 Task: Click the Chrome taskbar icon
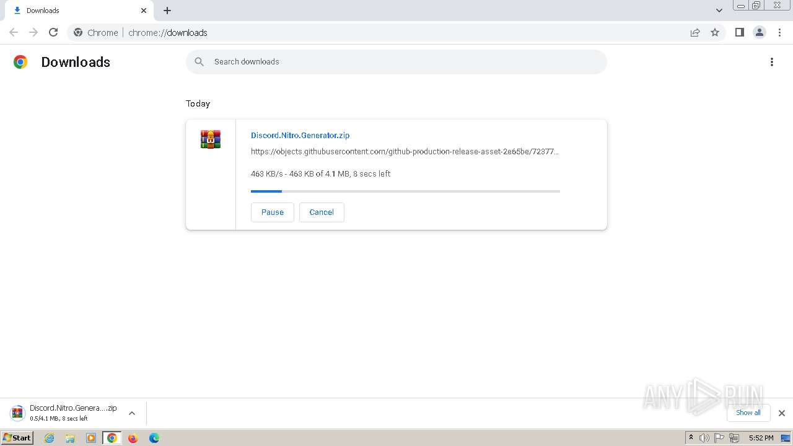112,438
